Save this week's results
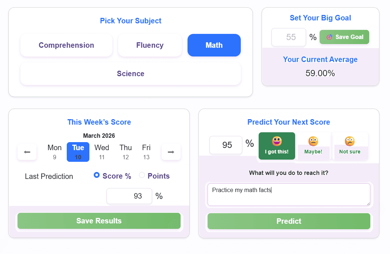 pyautogui.click(x=99, y=221)
